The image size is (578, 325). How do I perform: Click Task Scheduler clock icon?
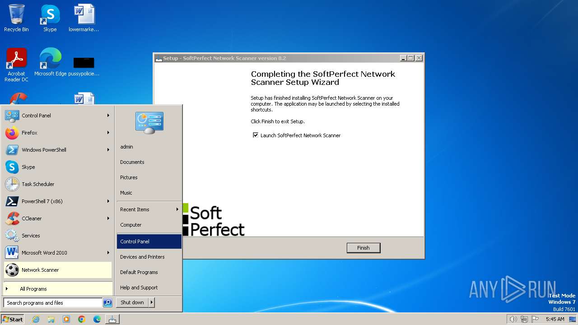(12, 184)
